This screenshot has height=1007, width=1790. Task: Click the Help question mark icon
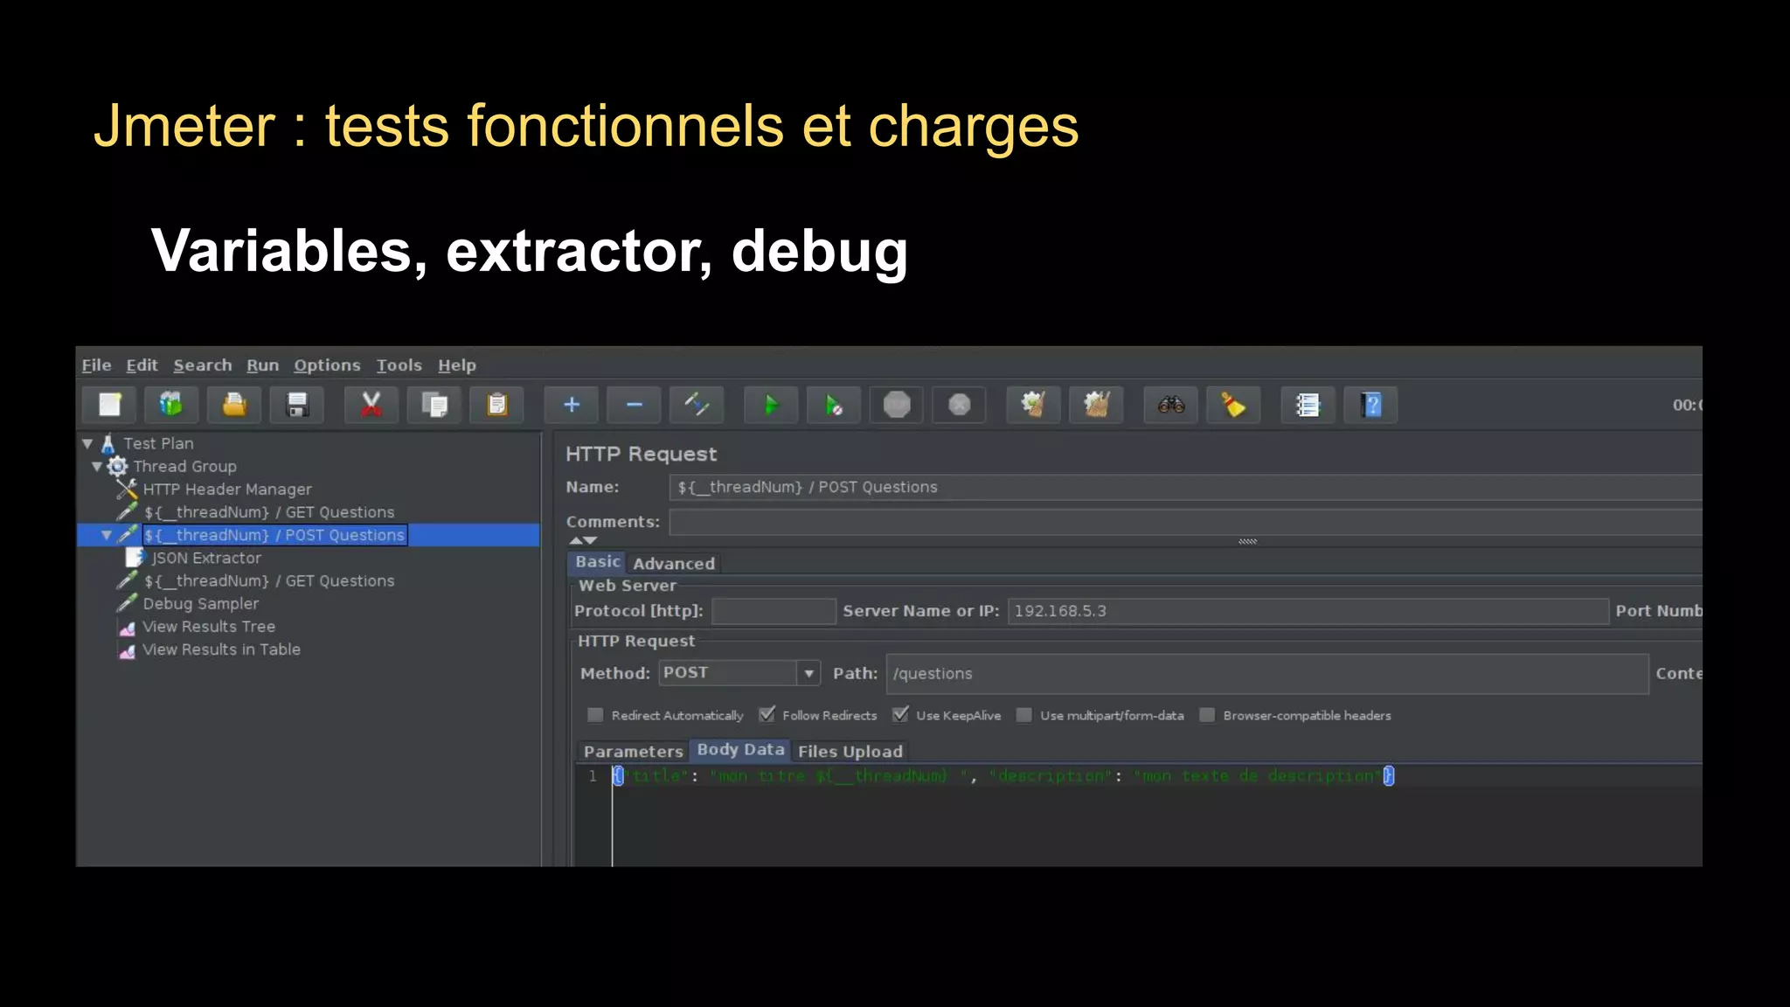pyautogui.click(x=1371, y=405)
